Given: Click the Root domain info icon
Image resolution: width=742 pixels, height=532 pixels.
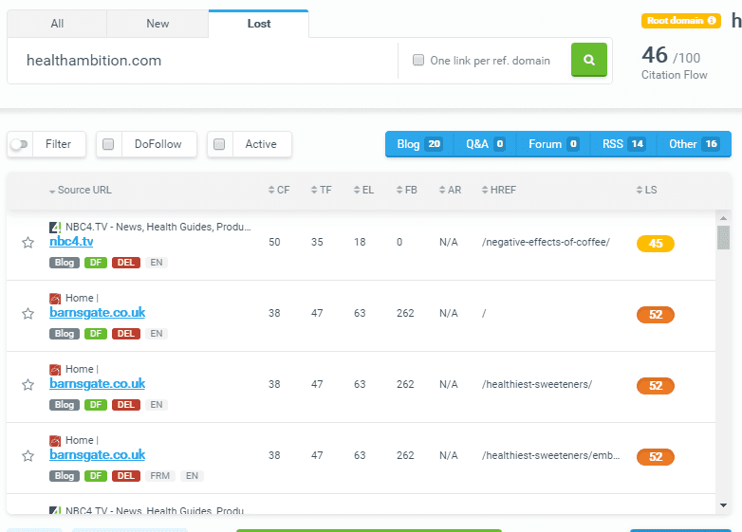Looking at the screenshot, I should tap(712, 20).
